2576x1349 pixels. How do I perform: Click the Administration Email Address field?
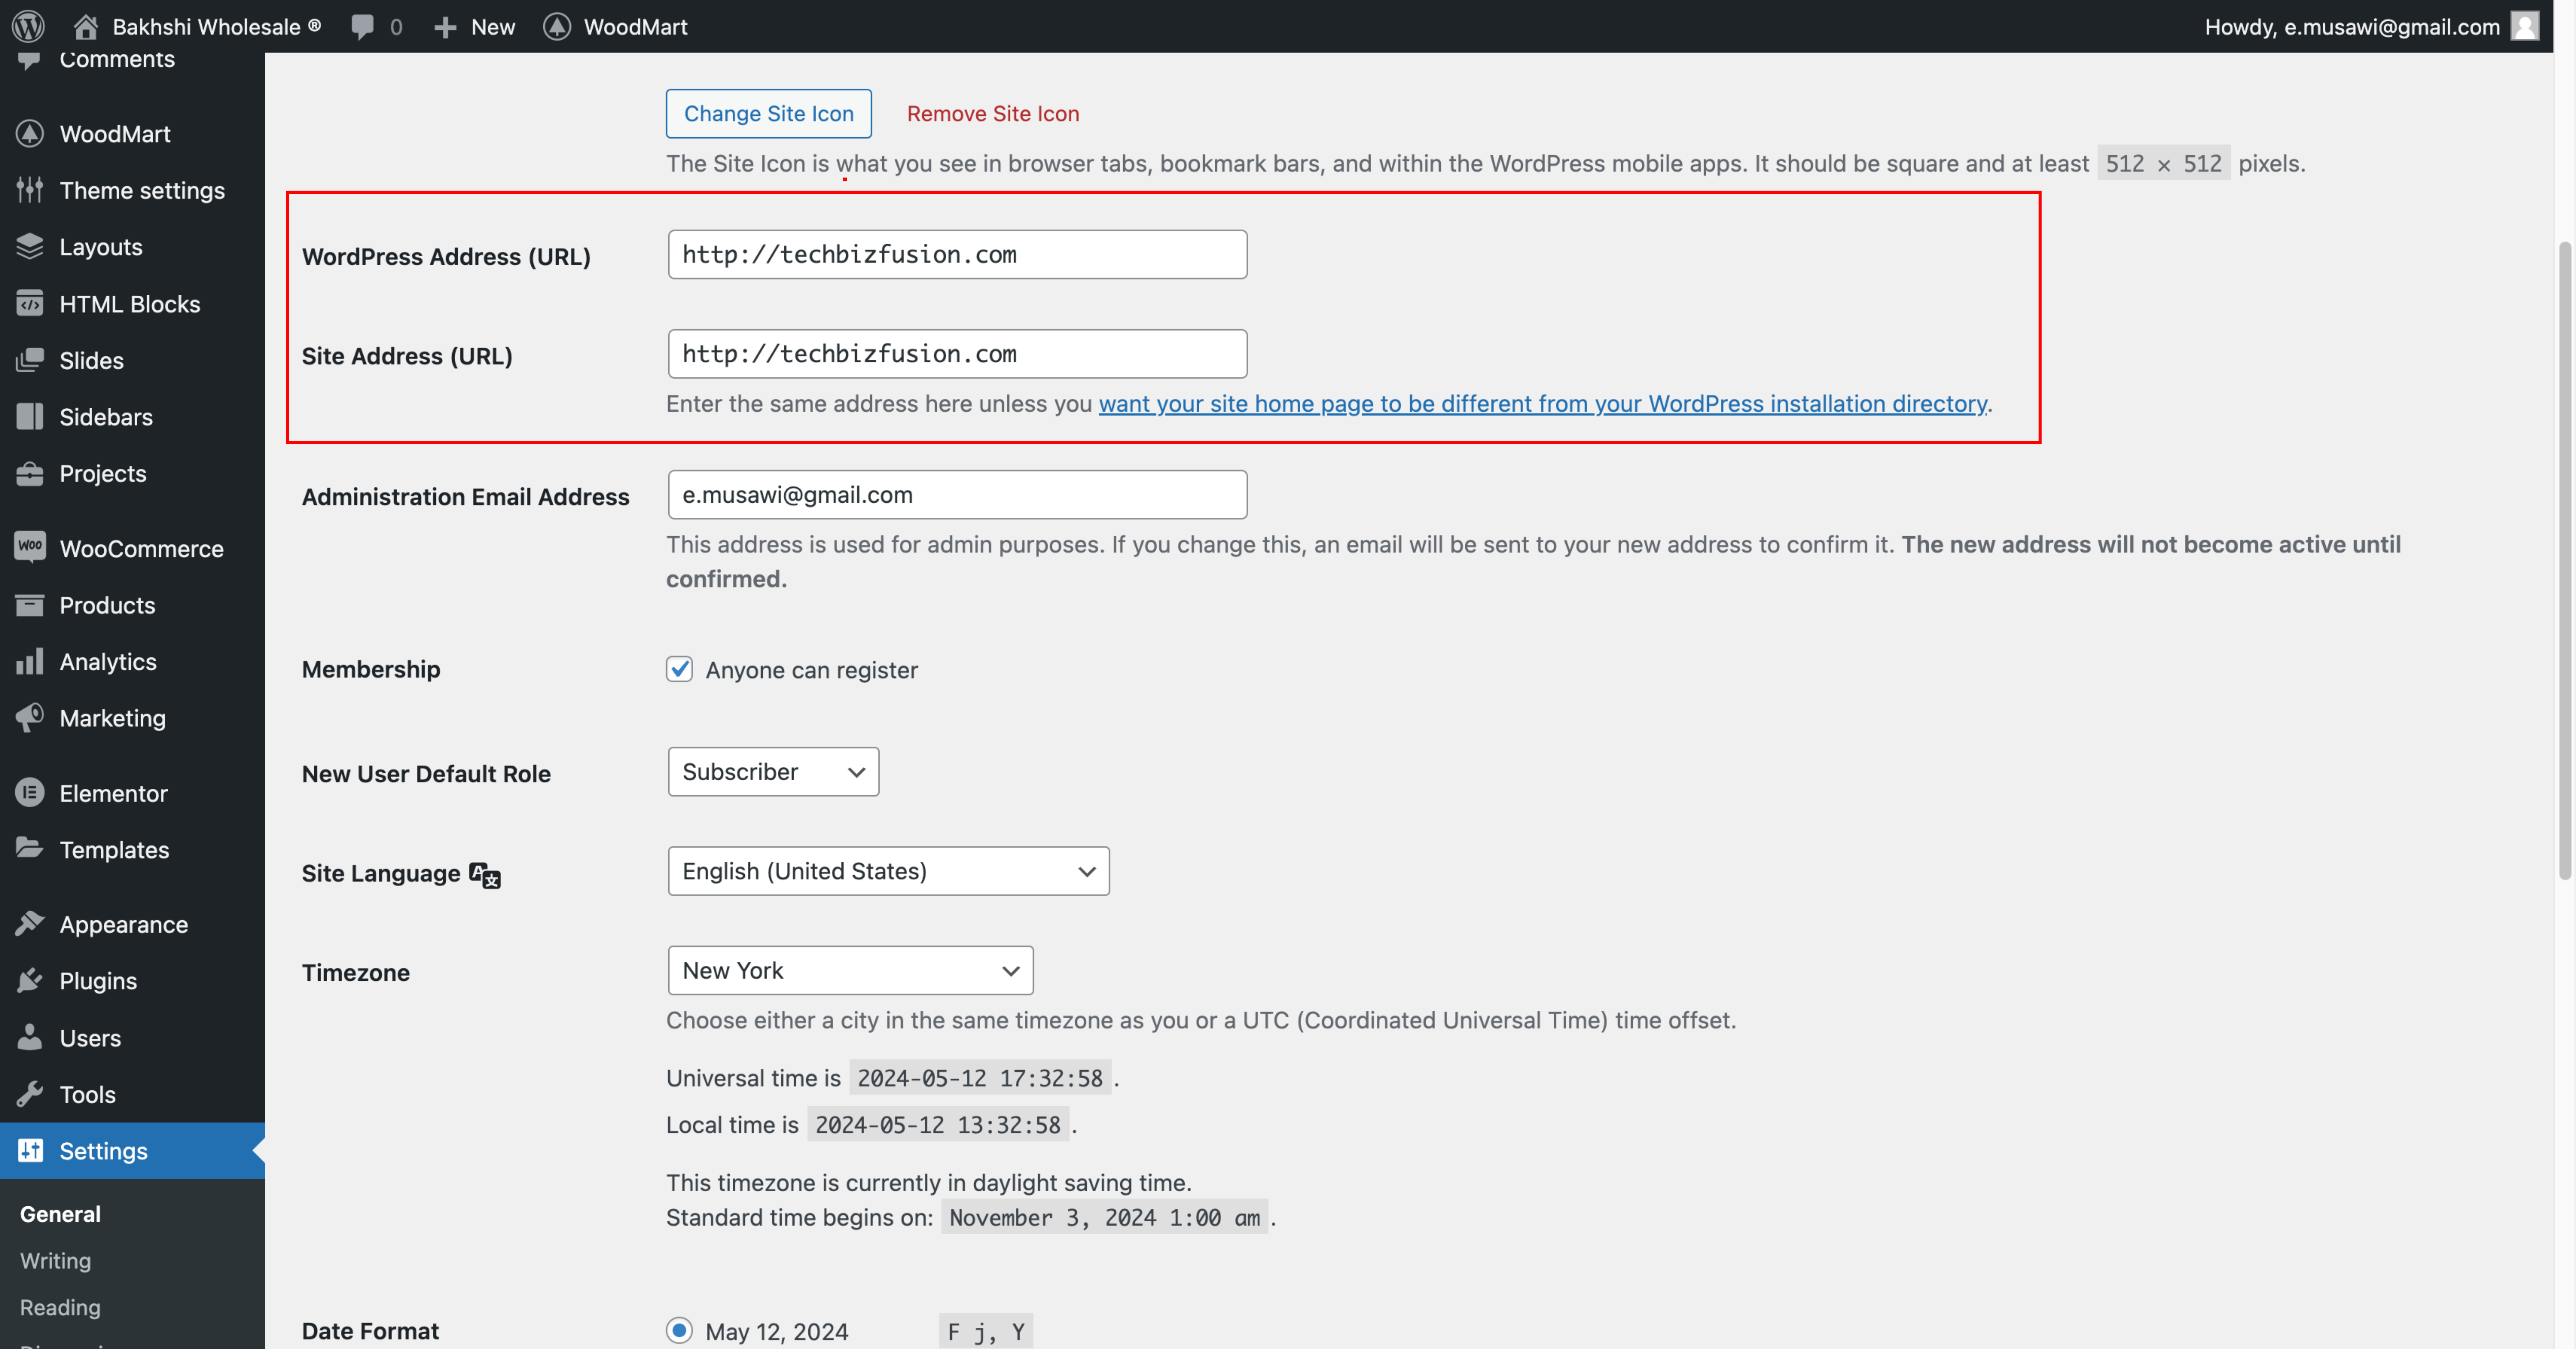click(957, 494)
